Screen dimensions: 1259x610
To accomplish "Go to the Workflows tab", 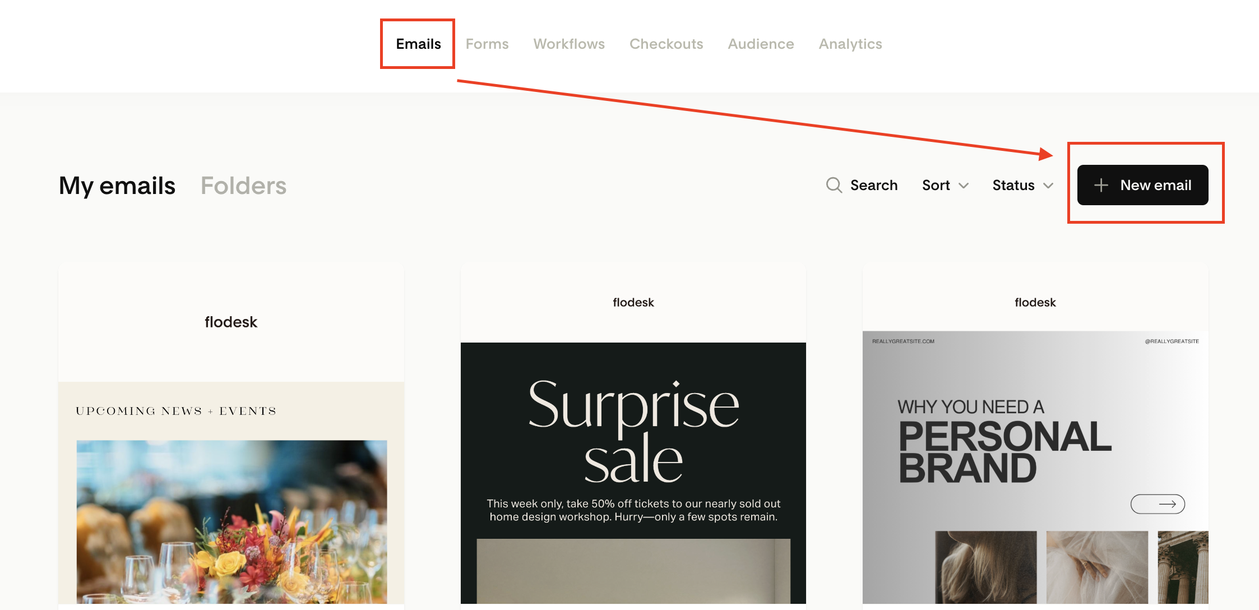I will [569, 44].
